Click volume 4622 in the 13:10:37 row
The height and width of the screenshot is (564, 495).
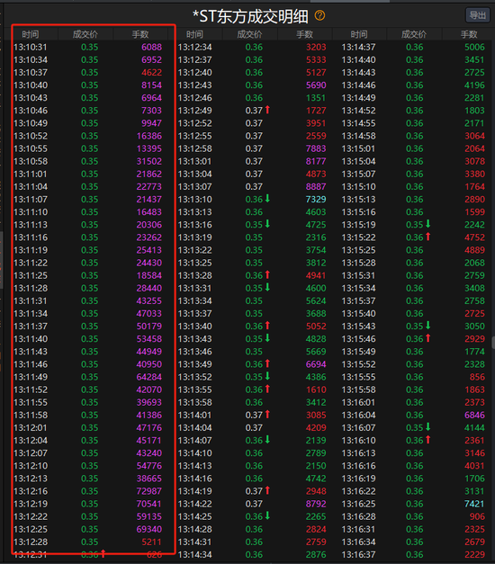tap(151, 73)
